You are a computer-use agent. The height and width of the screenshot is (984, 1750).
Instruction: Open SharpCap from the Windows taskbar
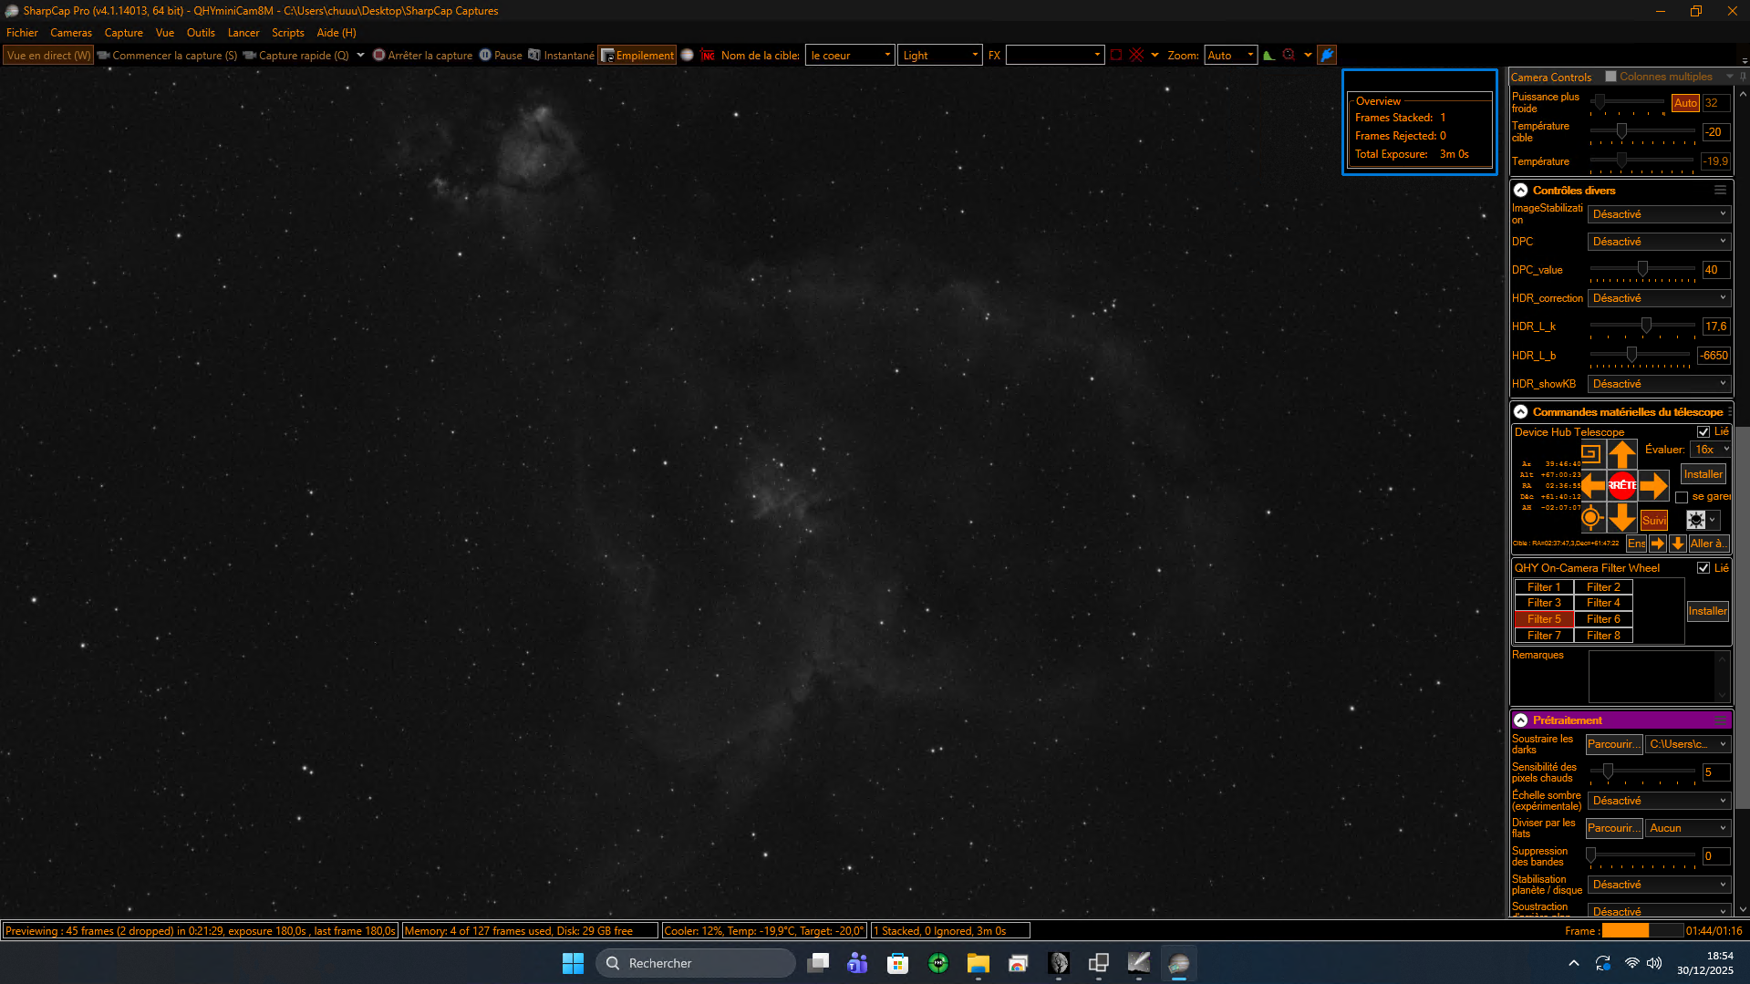point(1178,963)
